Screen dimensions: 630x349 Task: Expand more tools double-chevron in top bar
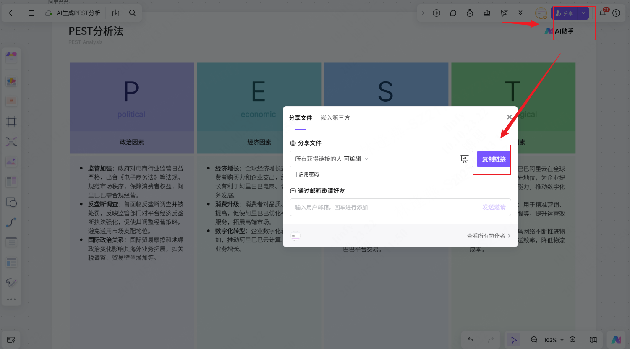(x=520, y=13)
